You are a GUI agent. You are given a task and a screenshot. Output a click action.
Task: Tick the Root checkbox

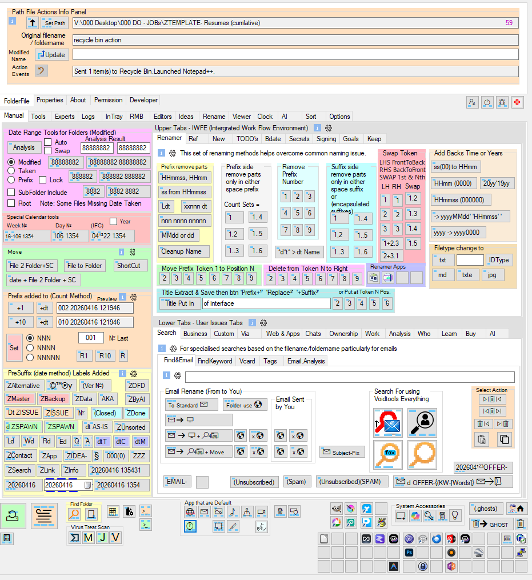(x=11, y=203)
